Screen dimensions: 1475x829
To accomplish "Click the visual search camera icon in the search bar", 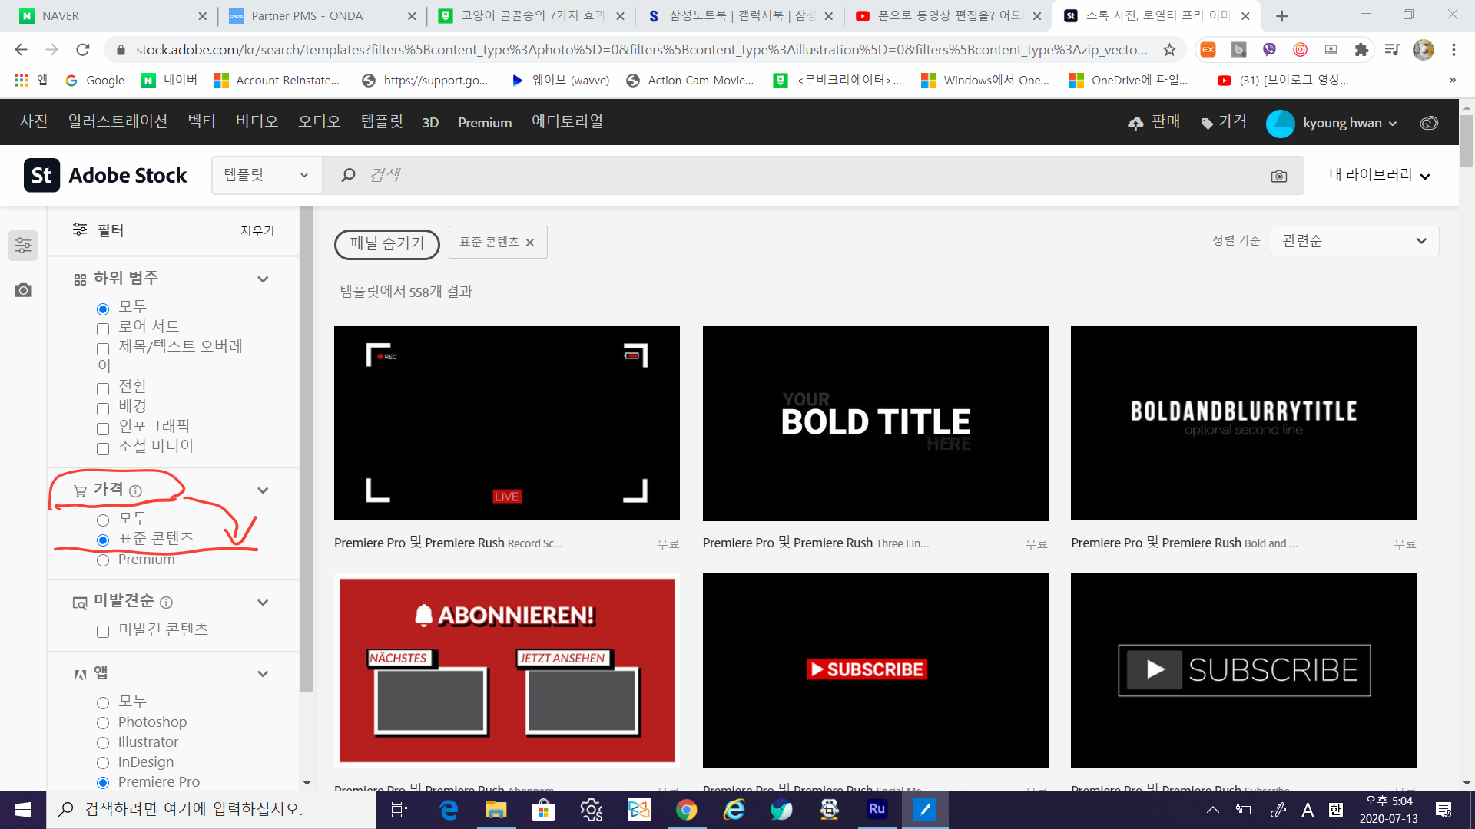I will coord(1278,177).
